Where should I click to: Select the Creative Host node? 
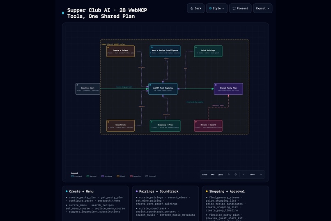[88, 89]
